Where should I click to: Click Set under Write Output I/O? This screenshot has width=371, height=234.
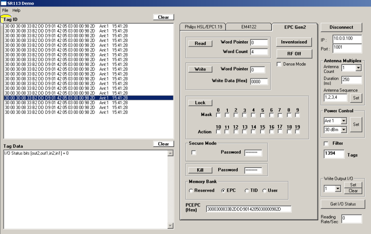click(x=353, y=185)
